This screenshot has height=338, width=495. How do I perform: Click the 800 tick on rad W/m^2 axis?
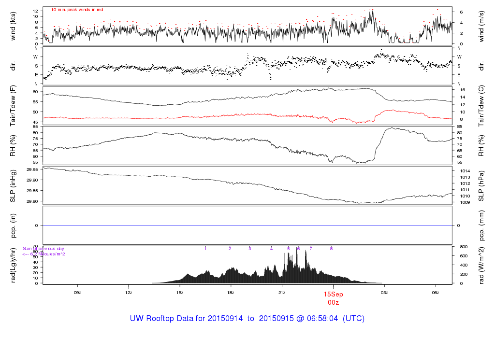coord(464,247)
